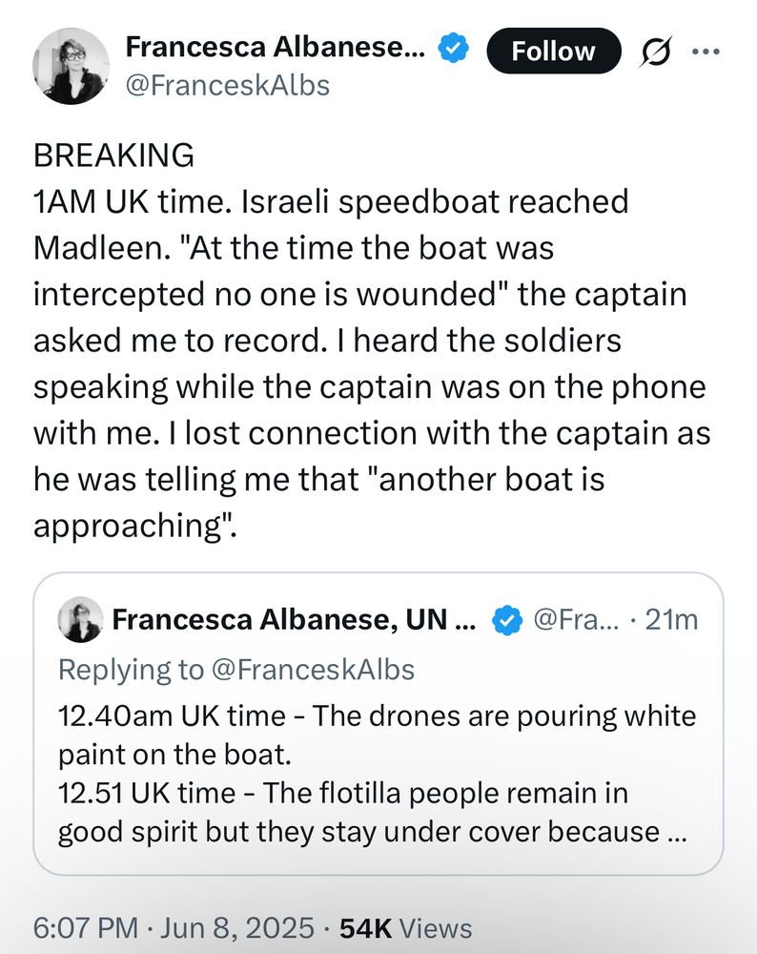The image size is (757, 954).
Task: Open the three-dot more options menu
Action: (x=706, y=51)
